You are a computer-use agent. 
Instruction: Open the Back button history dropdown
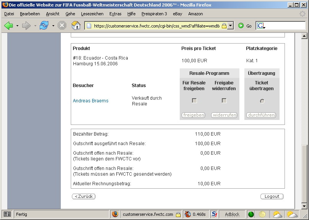(x=17, y=26)
